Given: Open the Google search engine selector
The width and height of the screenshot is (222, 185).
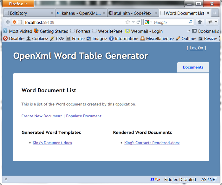Looking at the screenshot, I should click(148, 22).
